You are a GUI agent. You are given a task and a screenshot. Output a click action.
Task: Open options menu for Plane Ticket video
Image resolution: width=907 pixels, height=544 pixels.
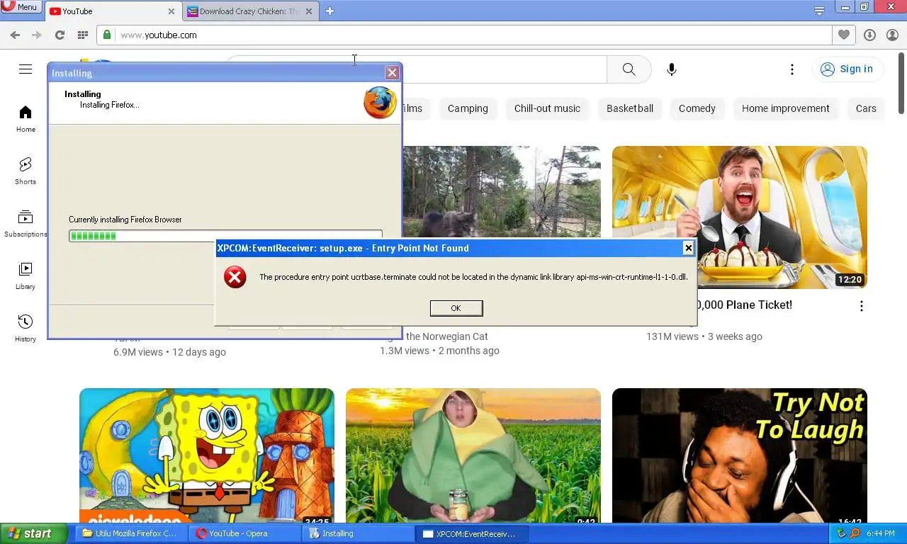[862, 306]
